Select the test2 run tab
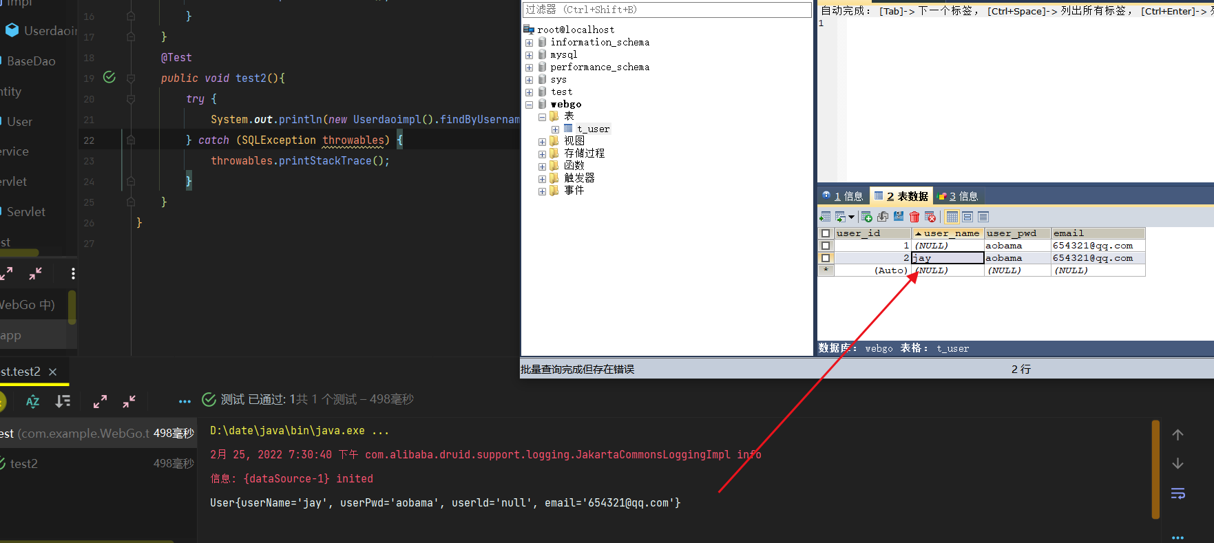 pos(21,372)
